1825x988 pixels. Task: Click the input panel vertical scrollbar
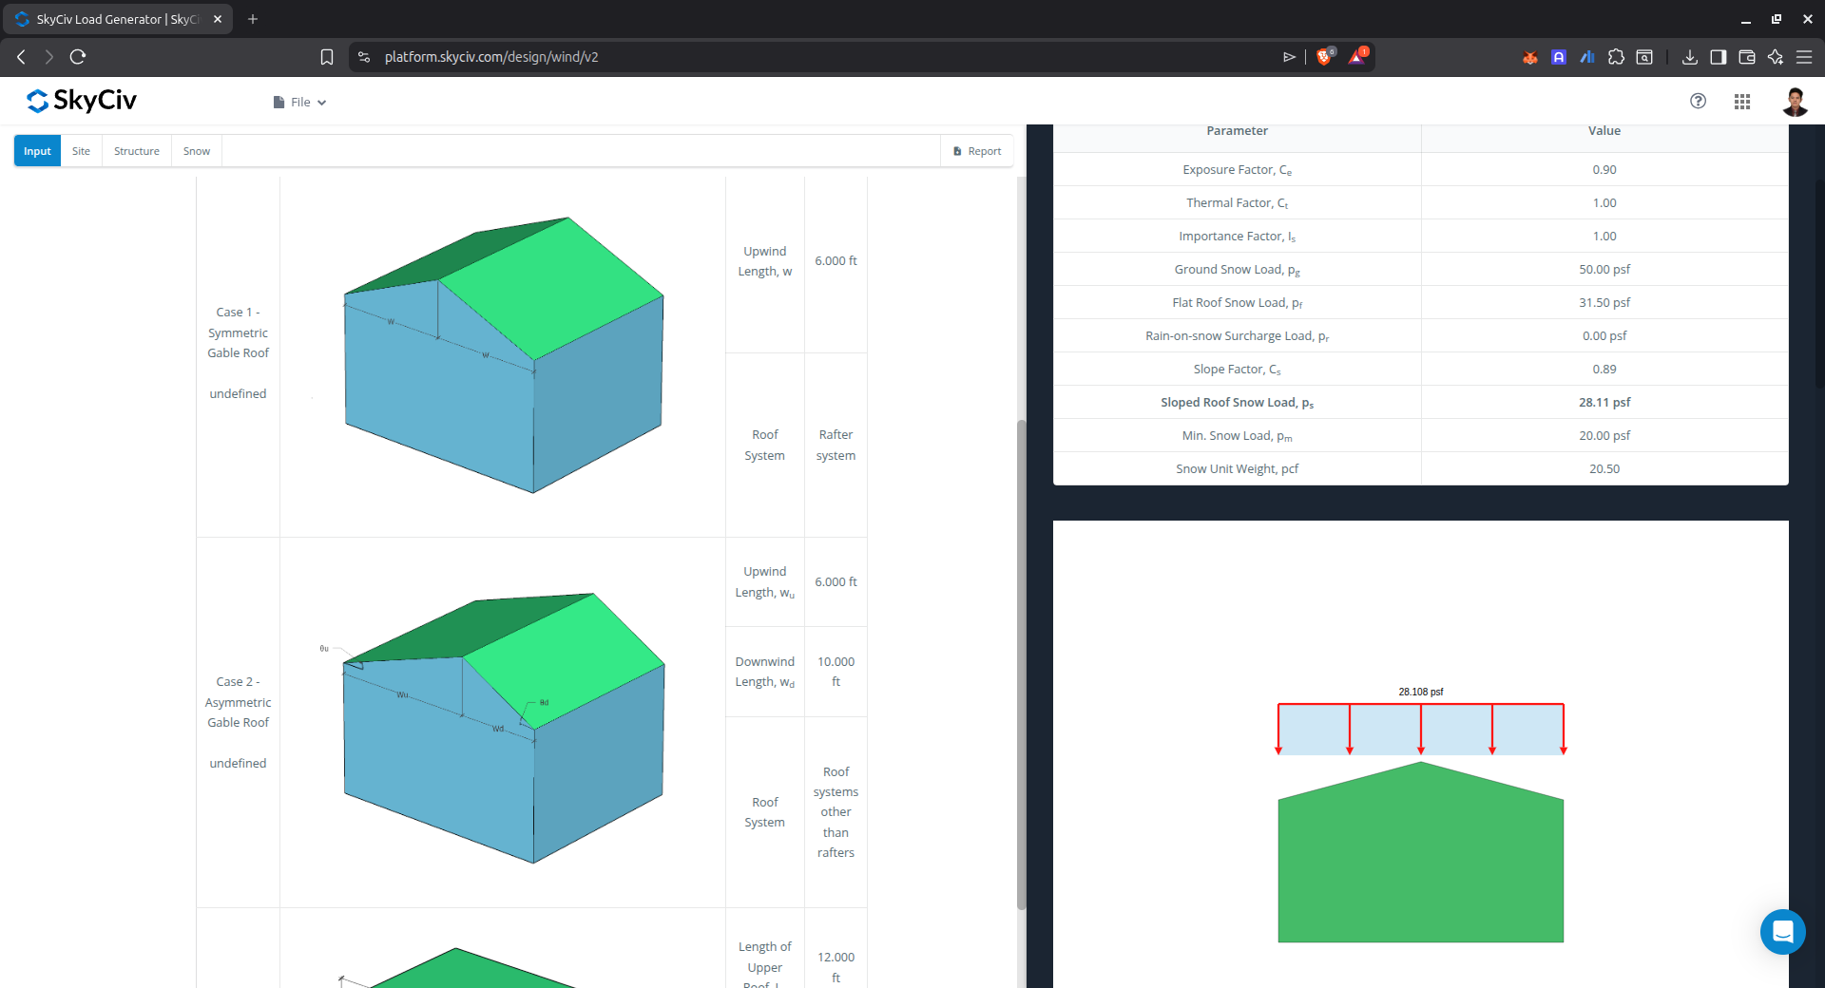coord(1021,665)
